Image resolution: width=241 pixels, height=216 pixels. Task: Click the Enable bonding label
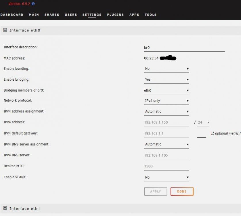[x=16, y=69]
